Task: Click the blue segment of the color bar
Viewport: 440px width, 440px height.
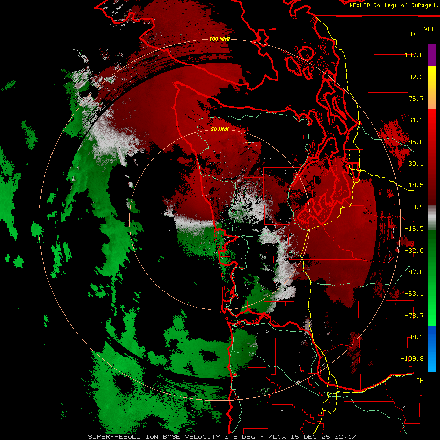Action: click(x=432, y=349)
